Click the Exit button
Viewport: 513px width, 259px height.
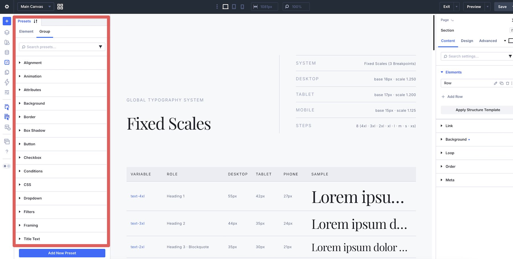[x=447, y=7]
